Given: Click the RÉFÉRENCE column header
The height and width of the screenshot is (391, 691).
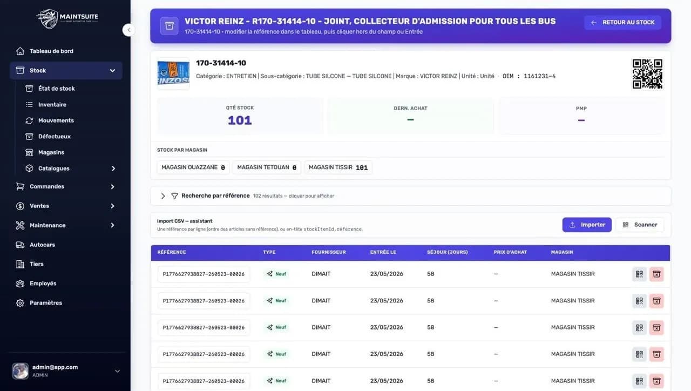Looking at the screenshot, I should [x=172, y=252].
